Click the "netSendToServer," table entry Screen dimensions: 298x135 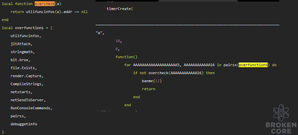(28, 100)
